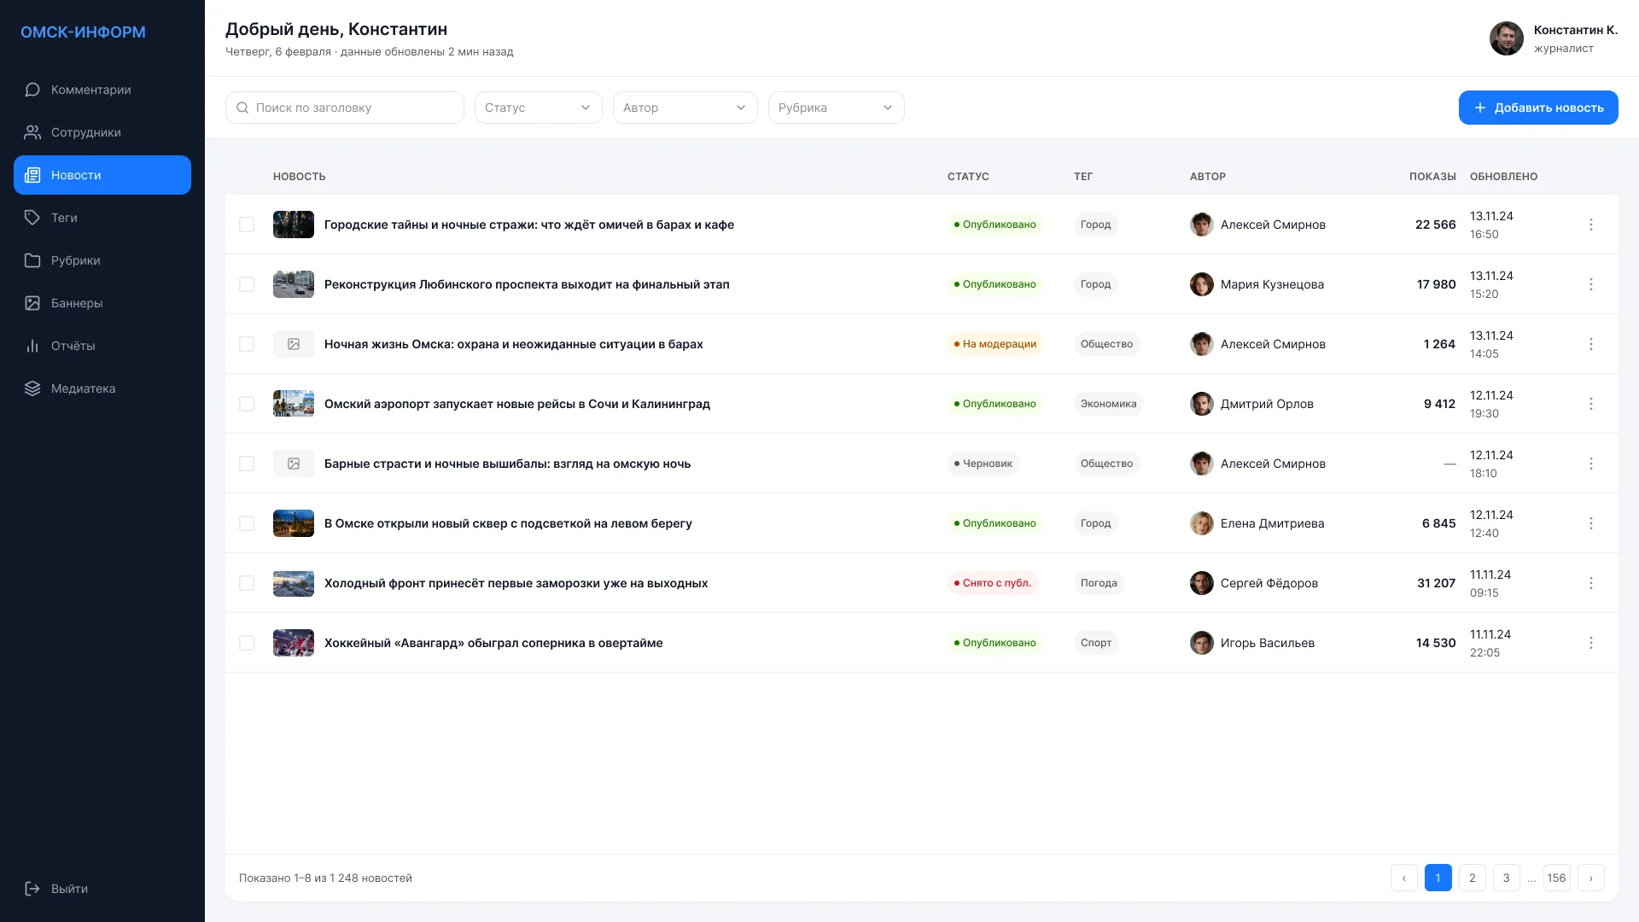Open row menu for Ночная жизнь Омска
Screen dimensions: 1639x922
click(x=1591, y=344)
